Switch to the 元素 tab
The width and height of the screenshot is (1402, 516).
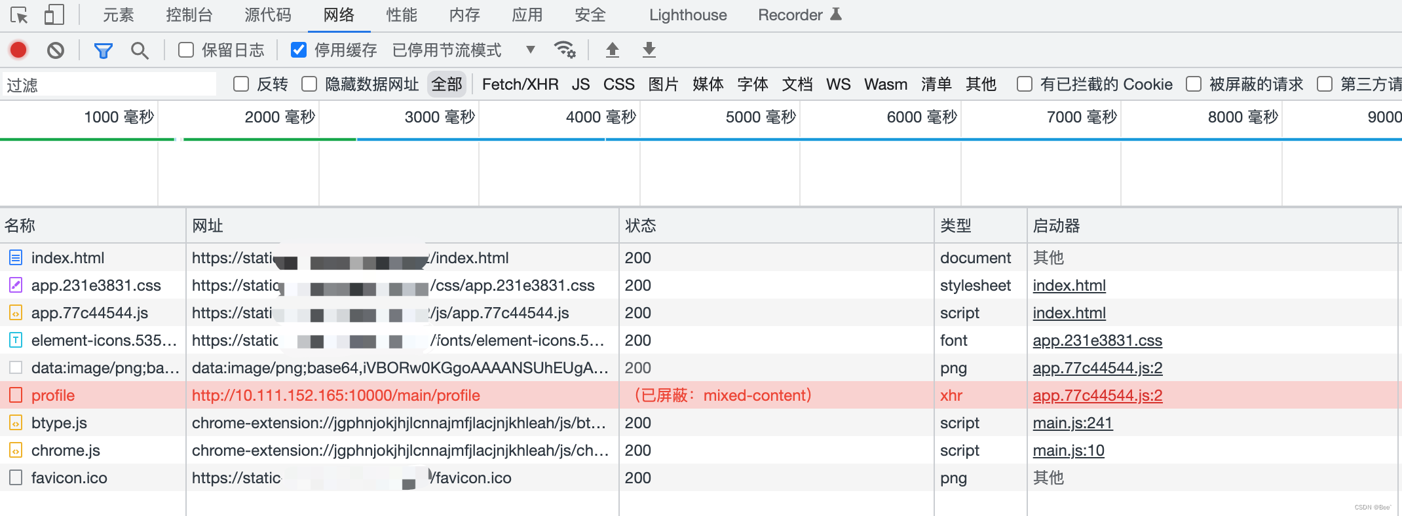pos(119,14)
